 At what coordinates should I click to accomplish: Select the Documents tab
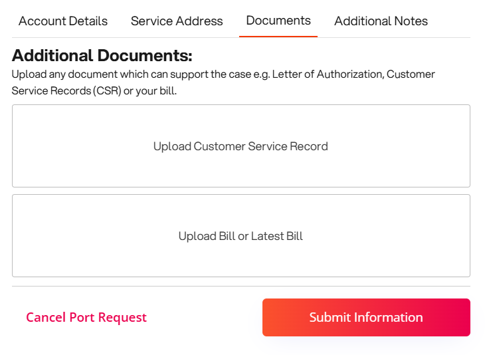pos(278,21)
